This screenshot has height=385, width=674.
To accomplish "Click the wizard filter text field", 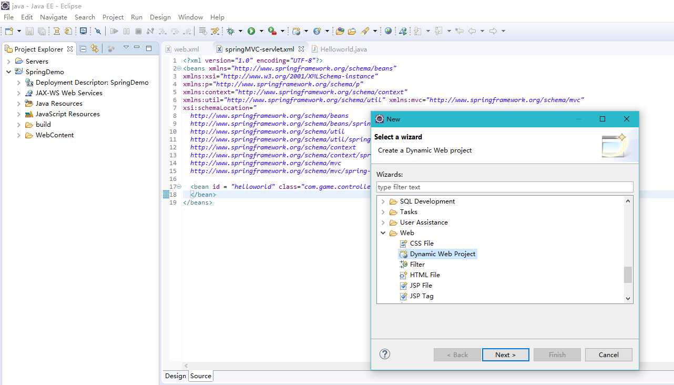I will pos(505,187).
